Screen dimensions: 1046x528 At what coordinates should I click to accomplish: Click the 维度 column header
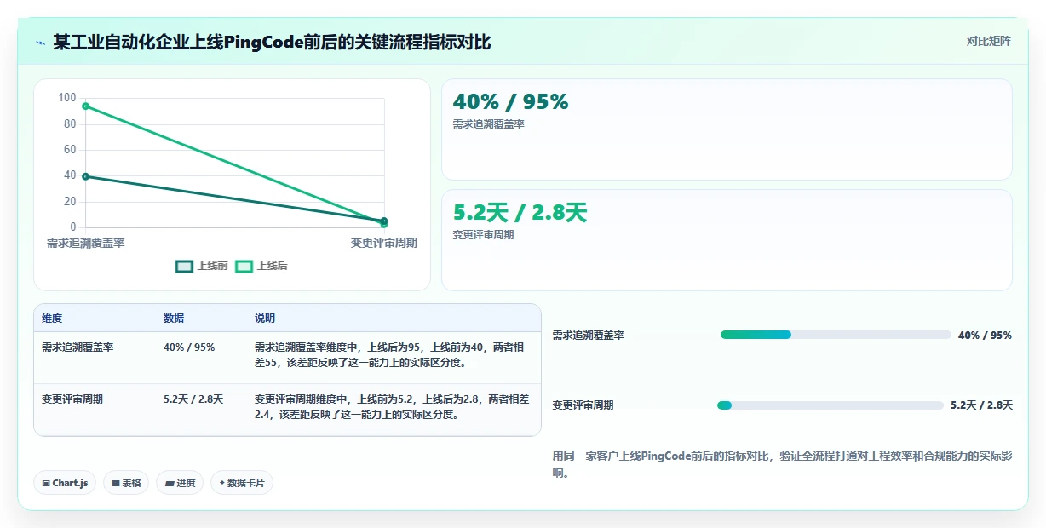pos(52,319)
